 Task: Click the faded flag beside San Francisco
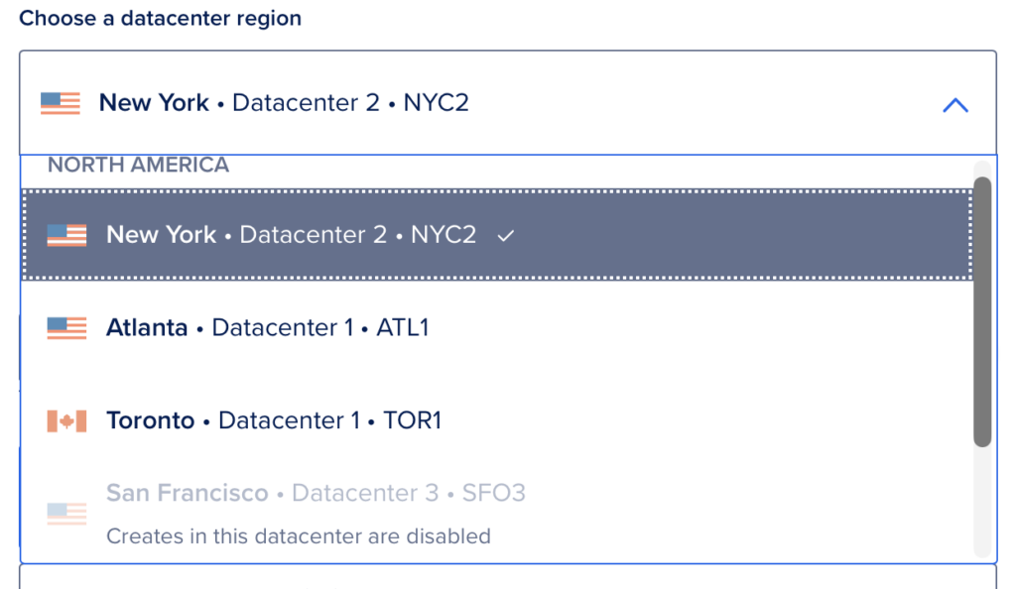click(x=66, y=514)
